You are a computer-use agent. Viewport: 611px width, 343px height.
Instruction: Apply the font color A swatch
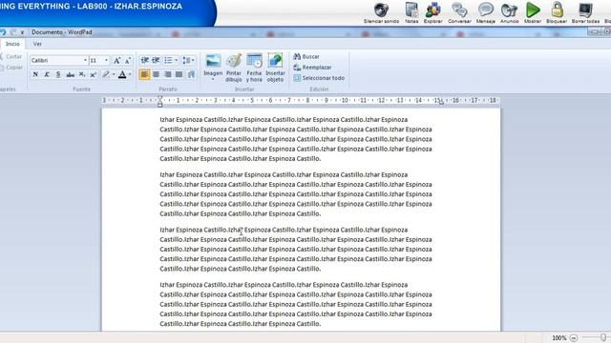tap(122, 74)
